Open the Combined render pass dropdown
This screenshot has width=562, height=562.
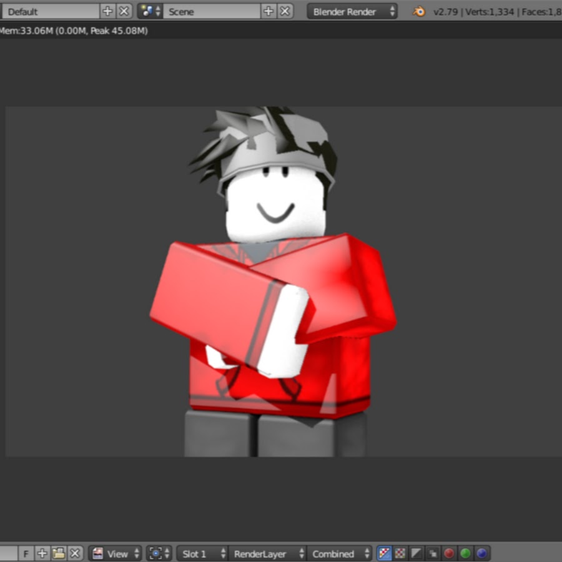[x=340, y=553]
